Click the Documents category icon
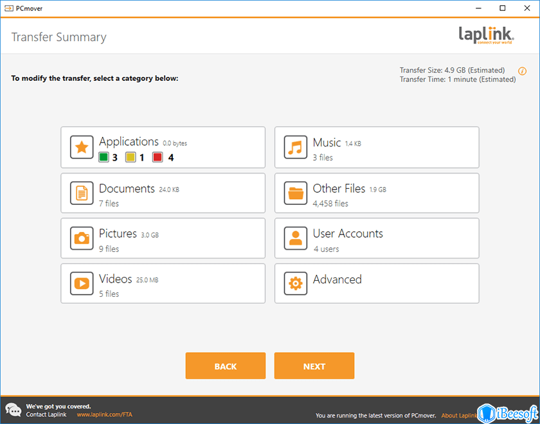540x424 pixels. pyautogui.click(x=82, y=193)
